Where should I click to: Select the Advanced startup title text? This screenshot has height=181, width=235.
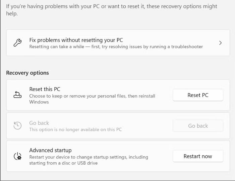tap(50, 150)
